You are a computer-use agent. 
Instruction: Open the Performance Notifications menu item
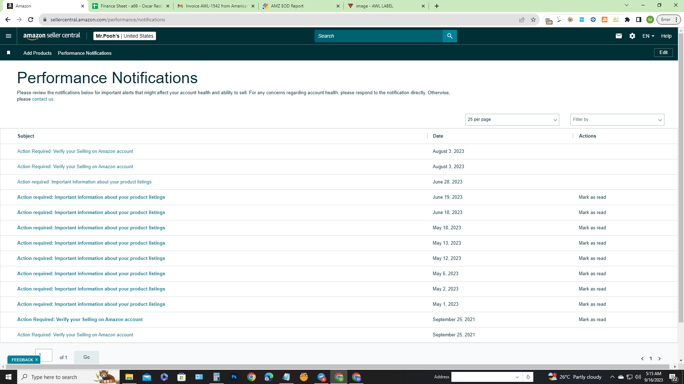click(x=85, y=53)
